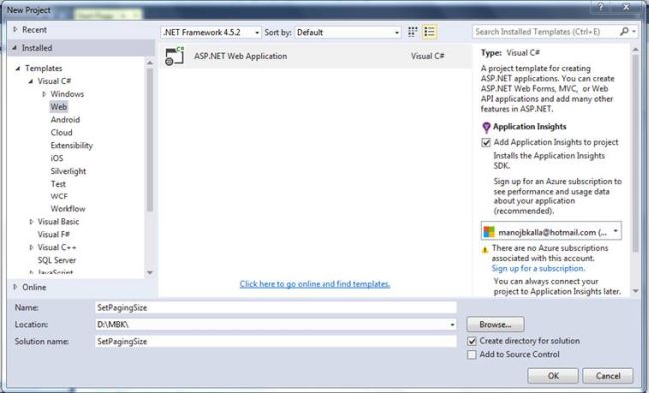
Task: Toggle Add Application Insights to project
Action: tap(486, 142)
